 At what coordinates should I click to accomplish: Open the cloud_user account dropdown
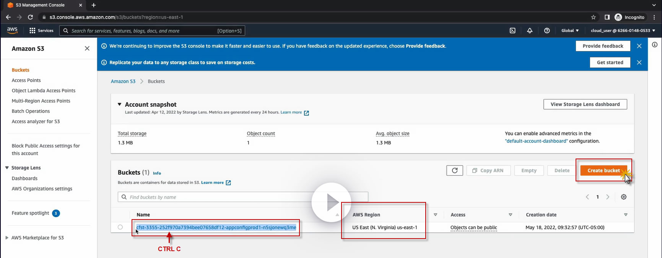[623, 30]
